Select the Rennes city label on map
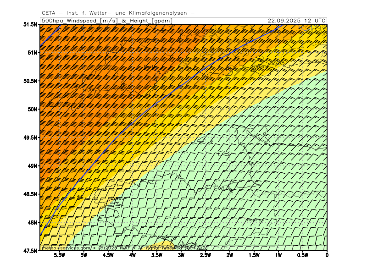The height and width of the screenshot is (275, 367). [255, 220]
